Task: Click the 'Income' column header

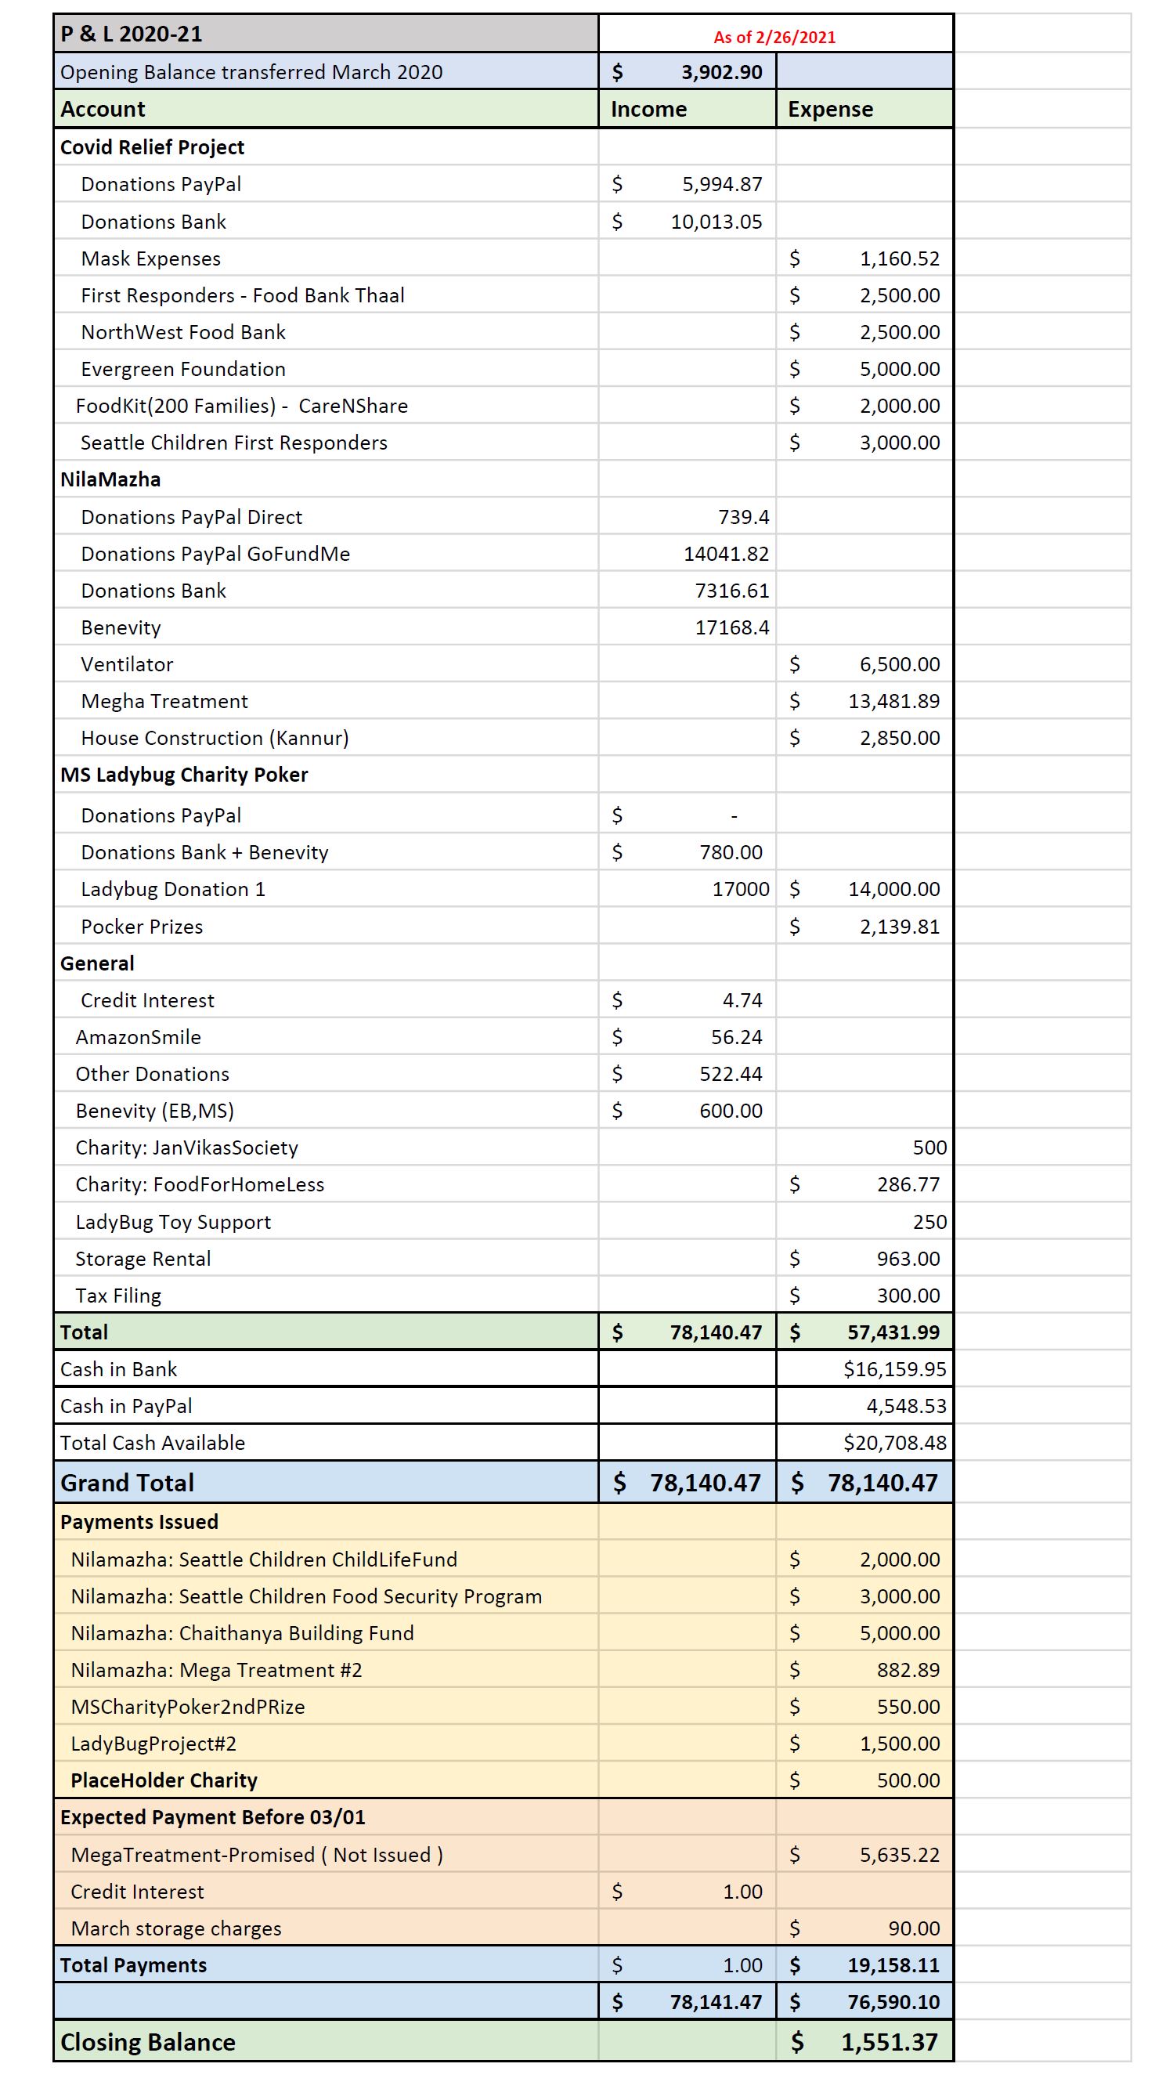Action: click(688, 109)
